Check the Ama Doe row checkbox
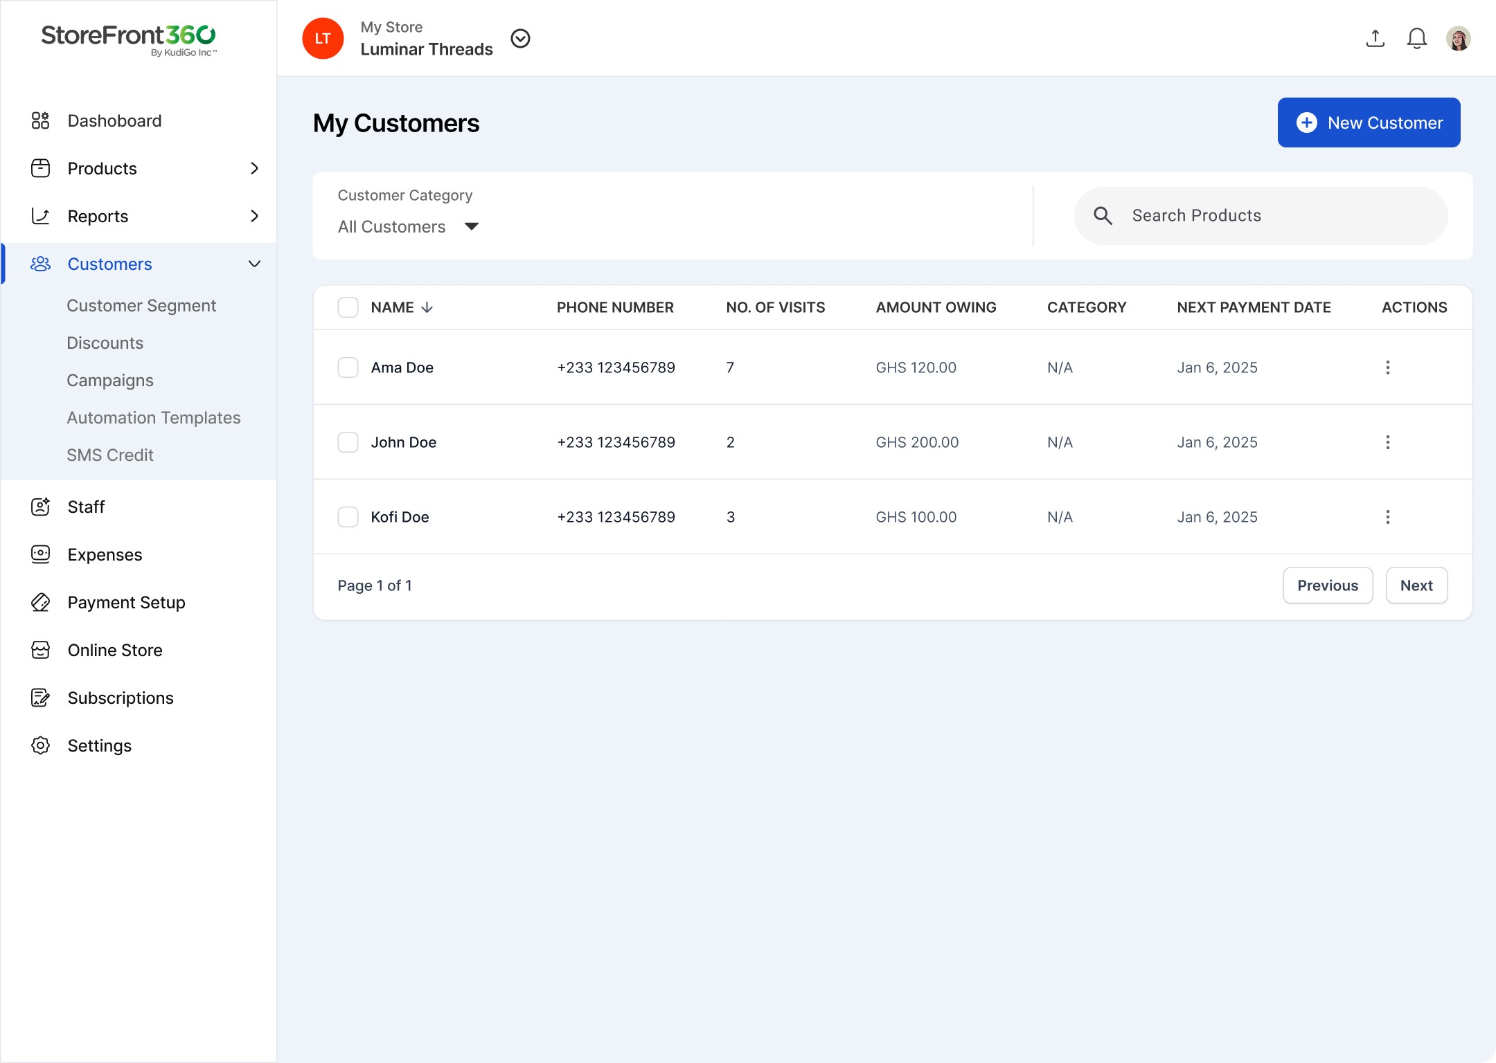Viewport: 1496px width, 1063px height. [x=348, y=367]
